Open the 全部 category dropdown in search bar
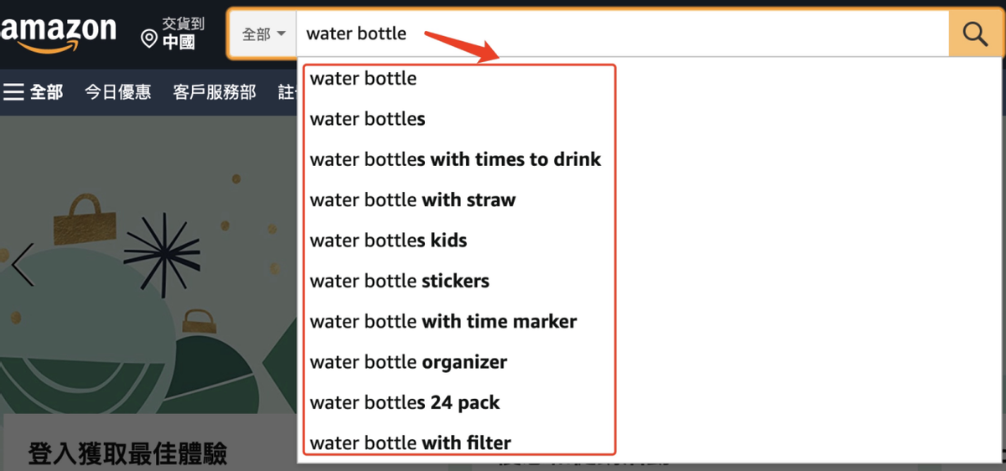The height and width of the screenshot is (471, 1006). 263,34
